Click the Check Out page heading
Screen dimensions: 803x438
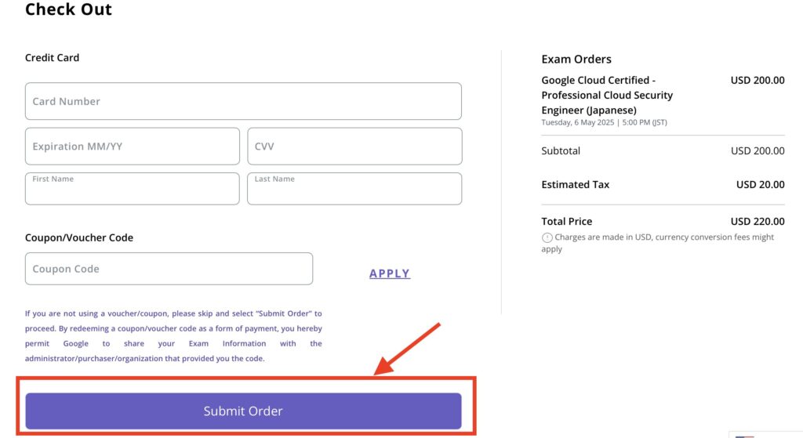pyautogui.click(x=68, y=9)
